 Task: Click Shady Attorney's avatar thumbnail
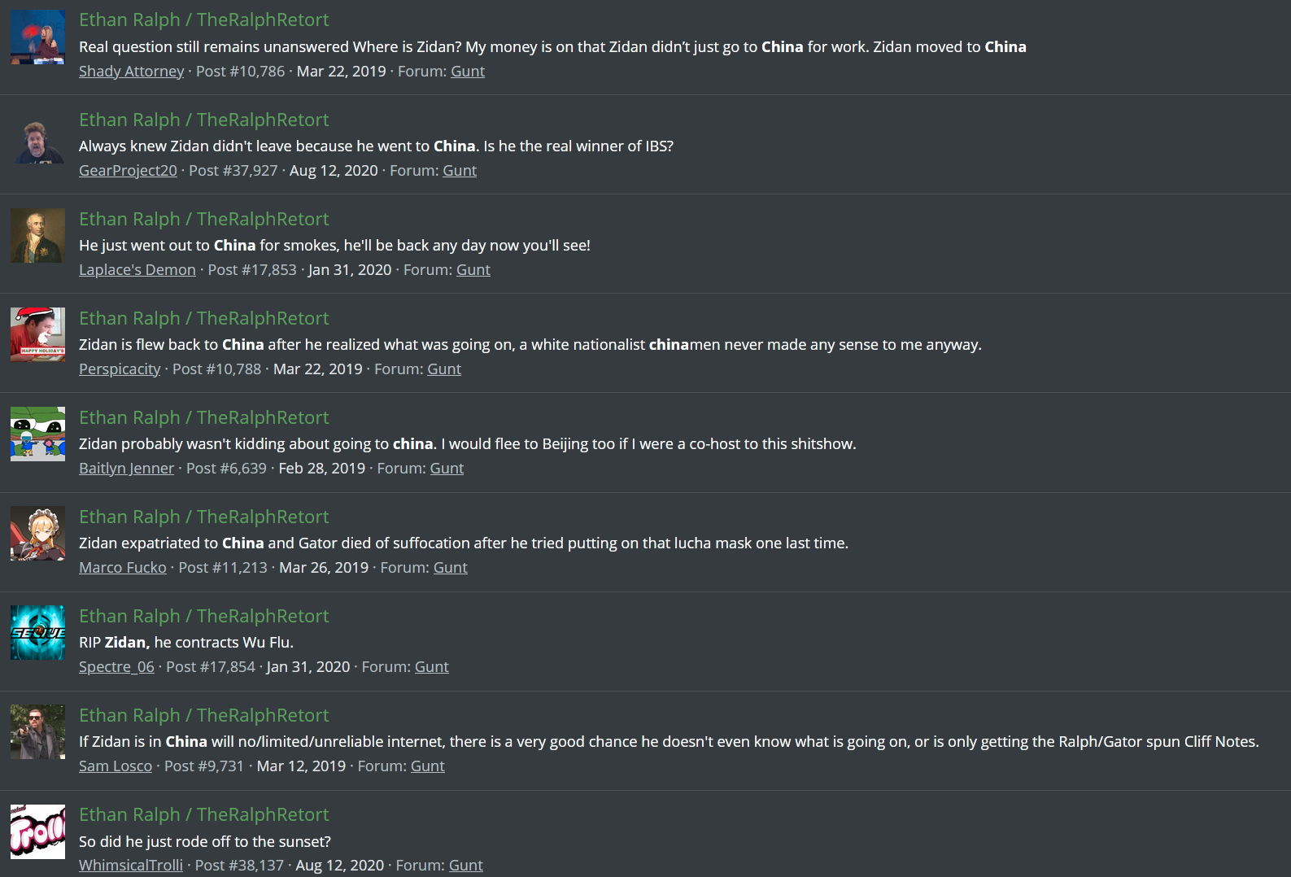[x=37, y=37]
